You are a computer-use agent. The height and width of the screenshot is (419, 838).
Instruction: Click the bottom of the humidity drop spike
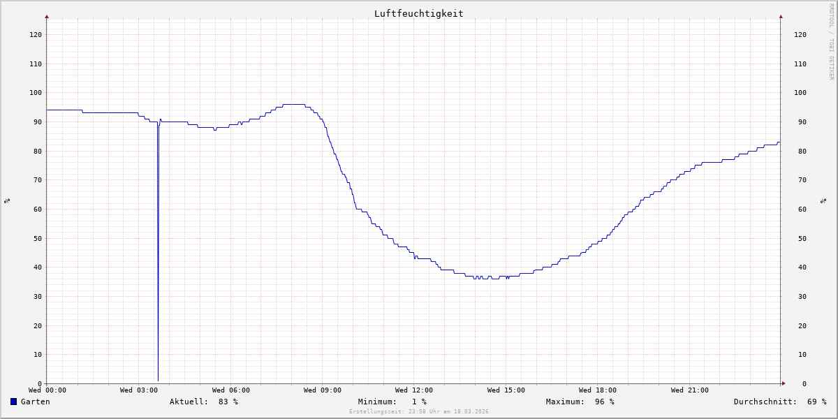pyautogui.click(x=158, y=379)
